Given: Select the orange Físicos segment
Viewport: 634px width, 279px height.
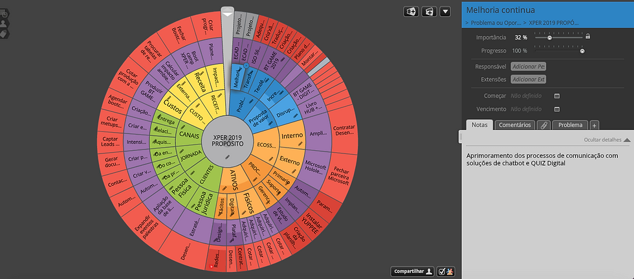Looking at the screenshot, I should coord(248,203).
